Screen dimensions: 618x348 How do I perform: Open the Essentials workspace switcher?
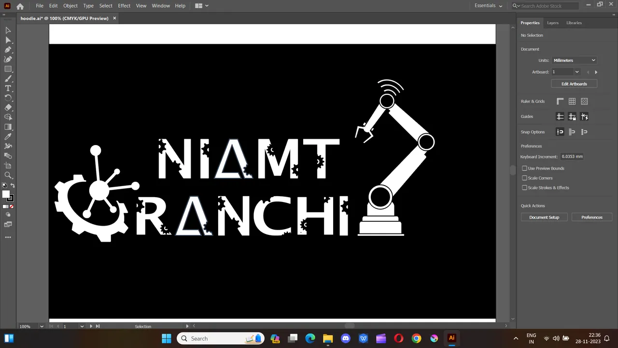[488, 6]
